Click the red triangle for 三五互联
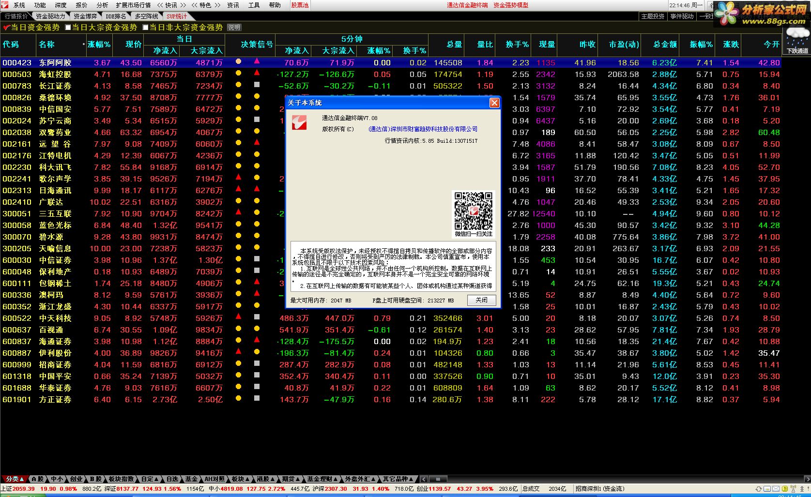 click(238, 212)
